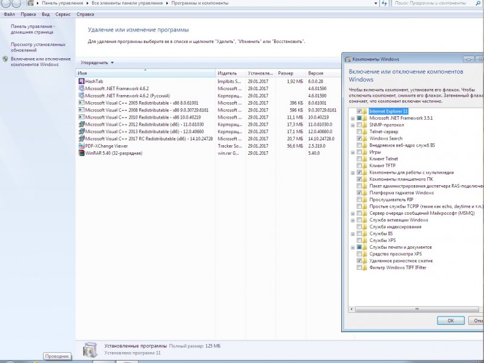This screenshot has width=484, height=363.
Task: Open the Вид menu
Action: [x=46, y=14]
